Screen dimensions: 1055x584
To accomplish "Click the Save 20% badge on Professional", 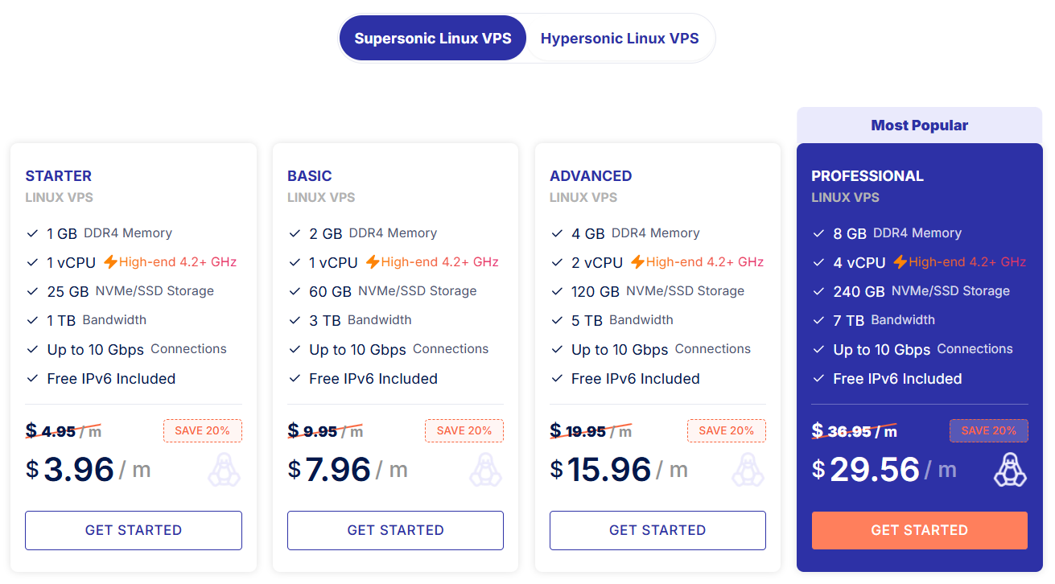I will [x=988, y=430].
